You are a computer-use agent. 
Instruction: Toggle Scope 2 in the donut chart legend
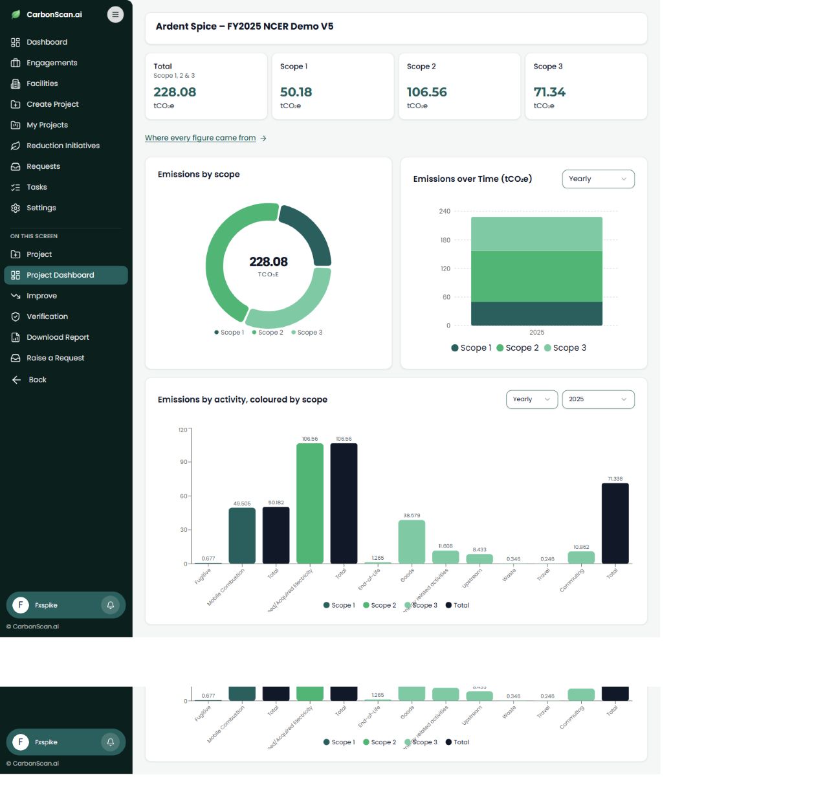(x=267, y=333)
